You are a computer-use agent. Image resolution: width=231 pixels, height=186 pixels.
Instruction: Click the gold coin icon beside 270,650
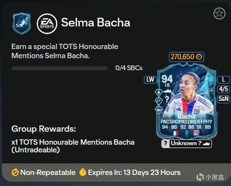coord(199,57)
